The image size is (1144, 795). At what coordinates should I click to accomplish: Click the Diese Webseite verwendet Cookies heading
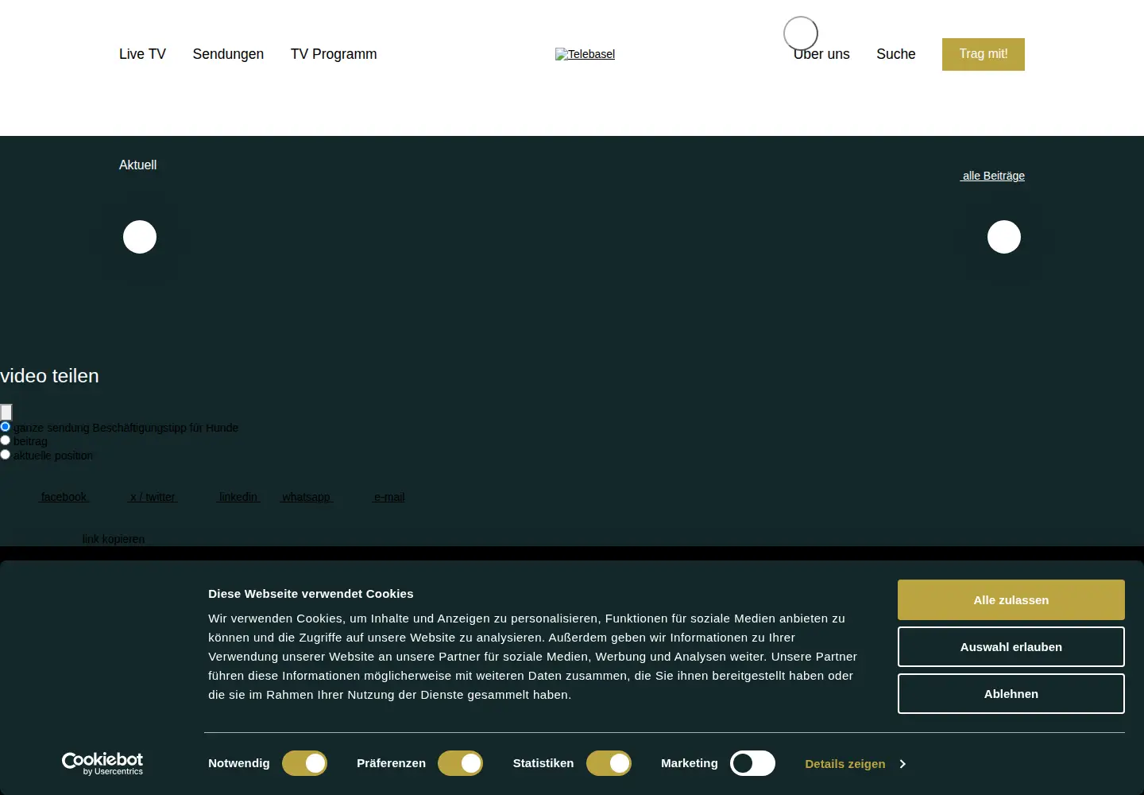coord(311,594)
